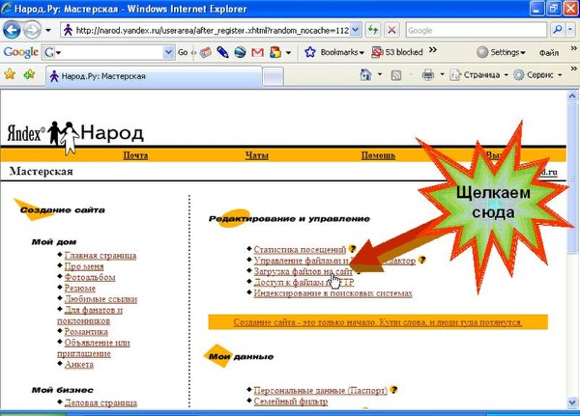The height and width of the screenshot is (416, 580).
Task: Expand the Google toolbar search dropdown
Action: pos(168,52)
